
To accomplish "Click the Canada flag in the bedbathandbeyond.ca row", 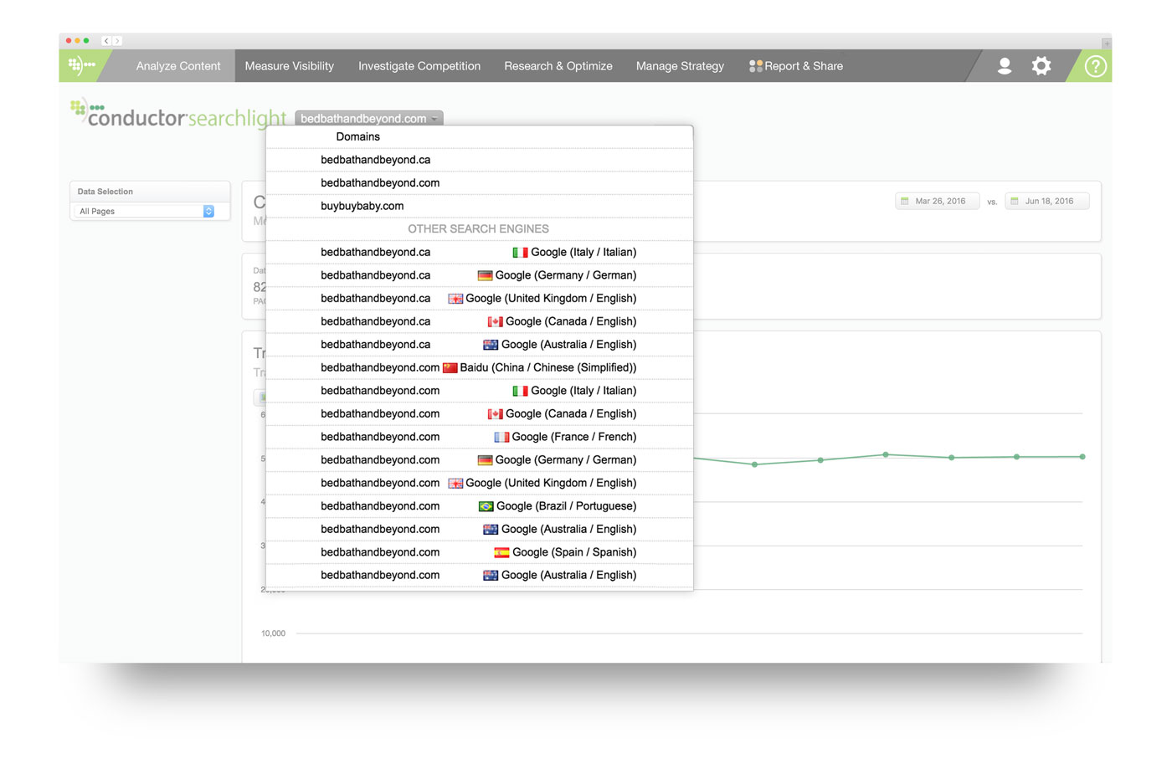I will (496, 321).
